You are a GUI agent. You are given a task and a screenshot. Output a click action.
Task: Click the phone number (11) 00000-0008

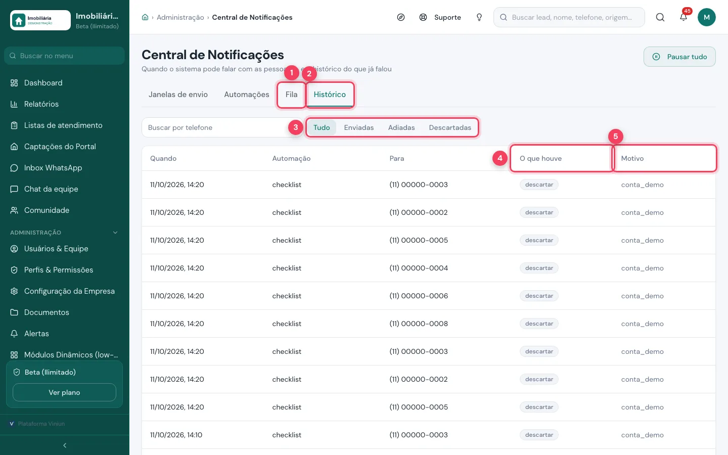419,324
